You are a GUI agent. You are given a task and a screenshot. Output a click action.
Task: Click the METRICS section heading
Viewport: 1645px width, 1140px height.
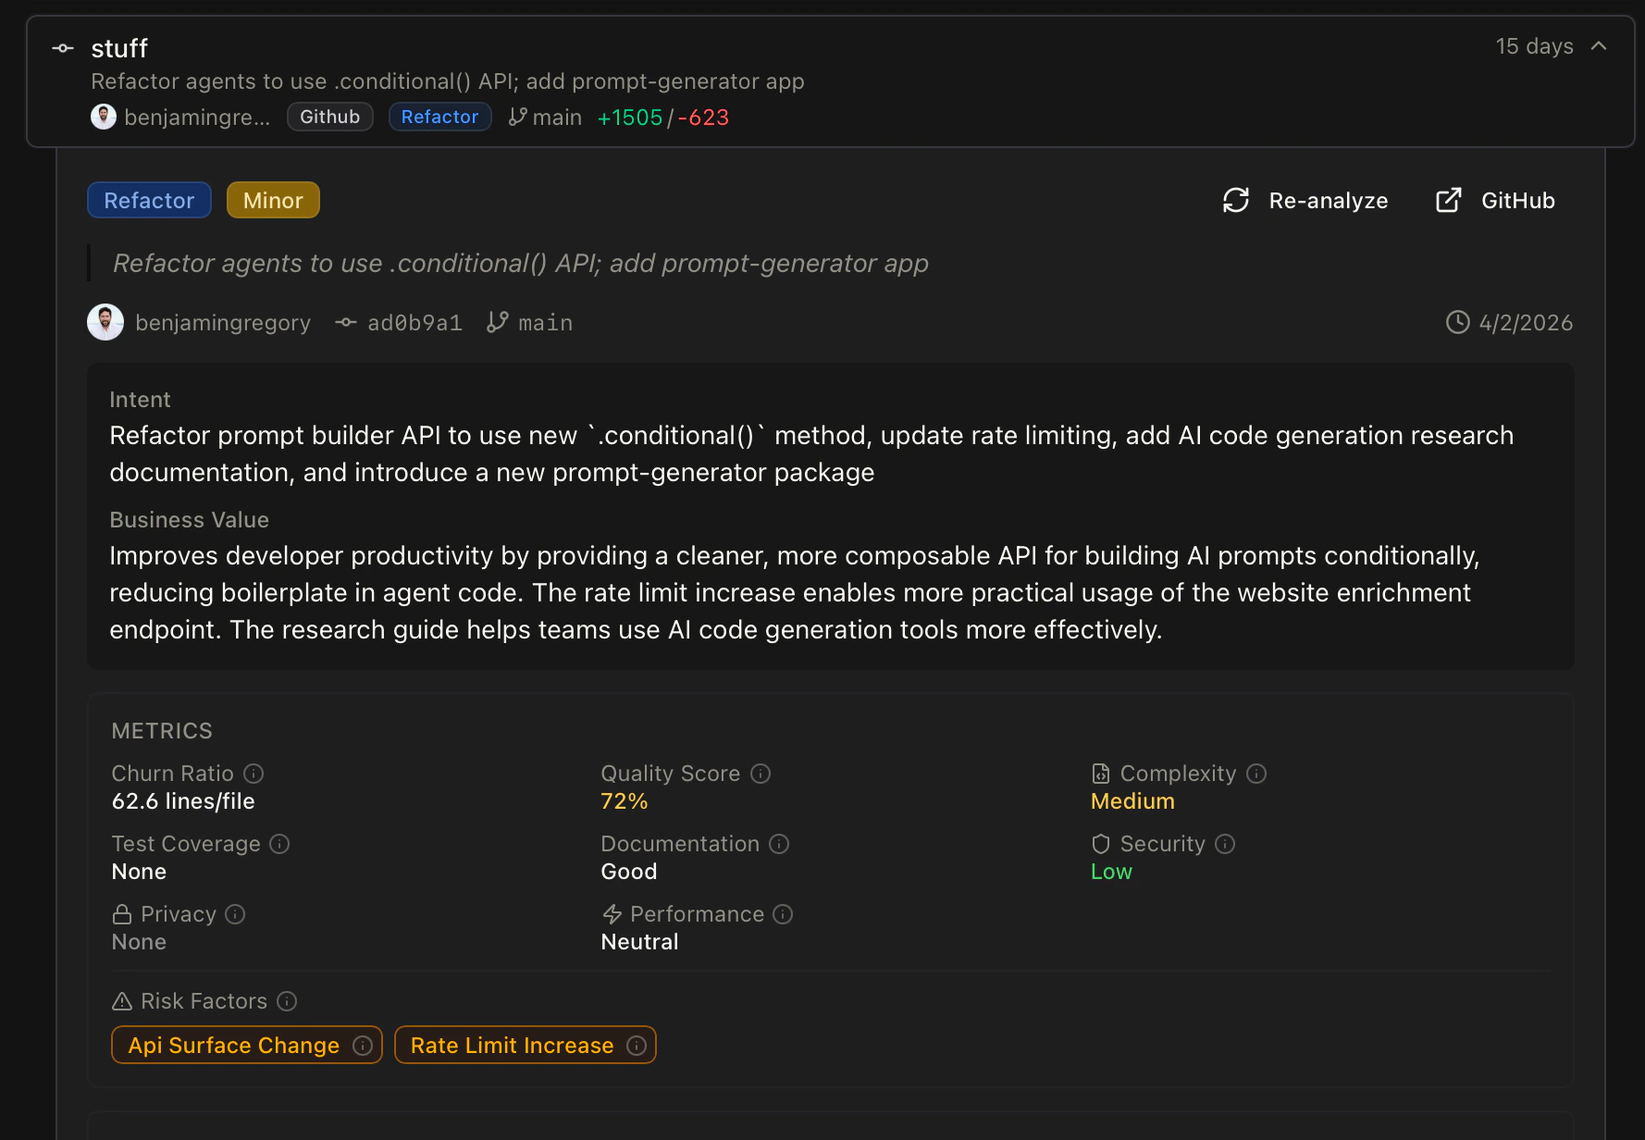click(162, 731)
